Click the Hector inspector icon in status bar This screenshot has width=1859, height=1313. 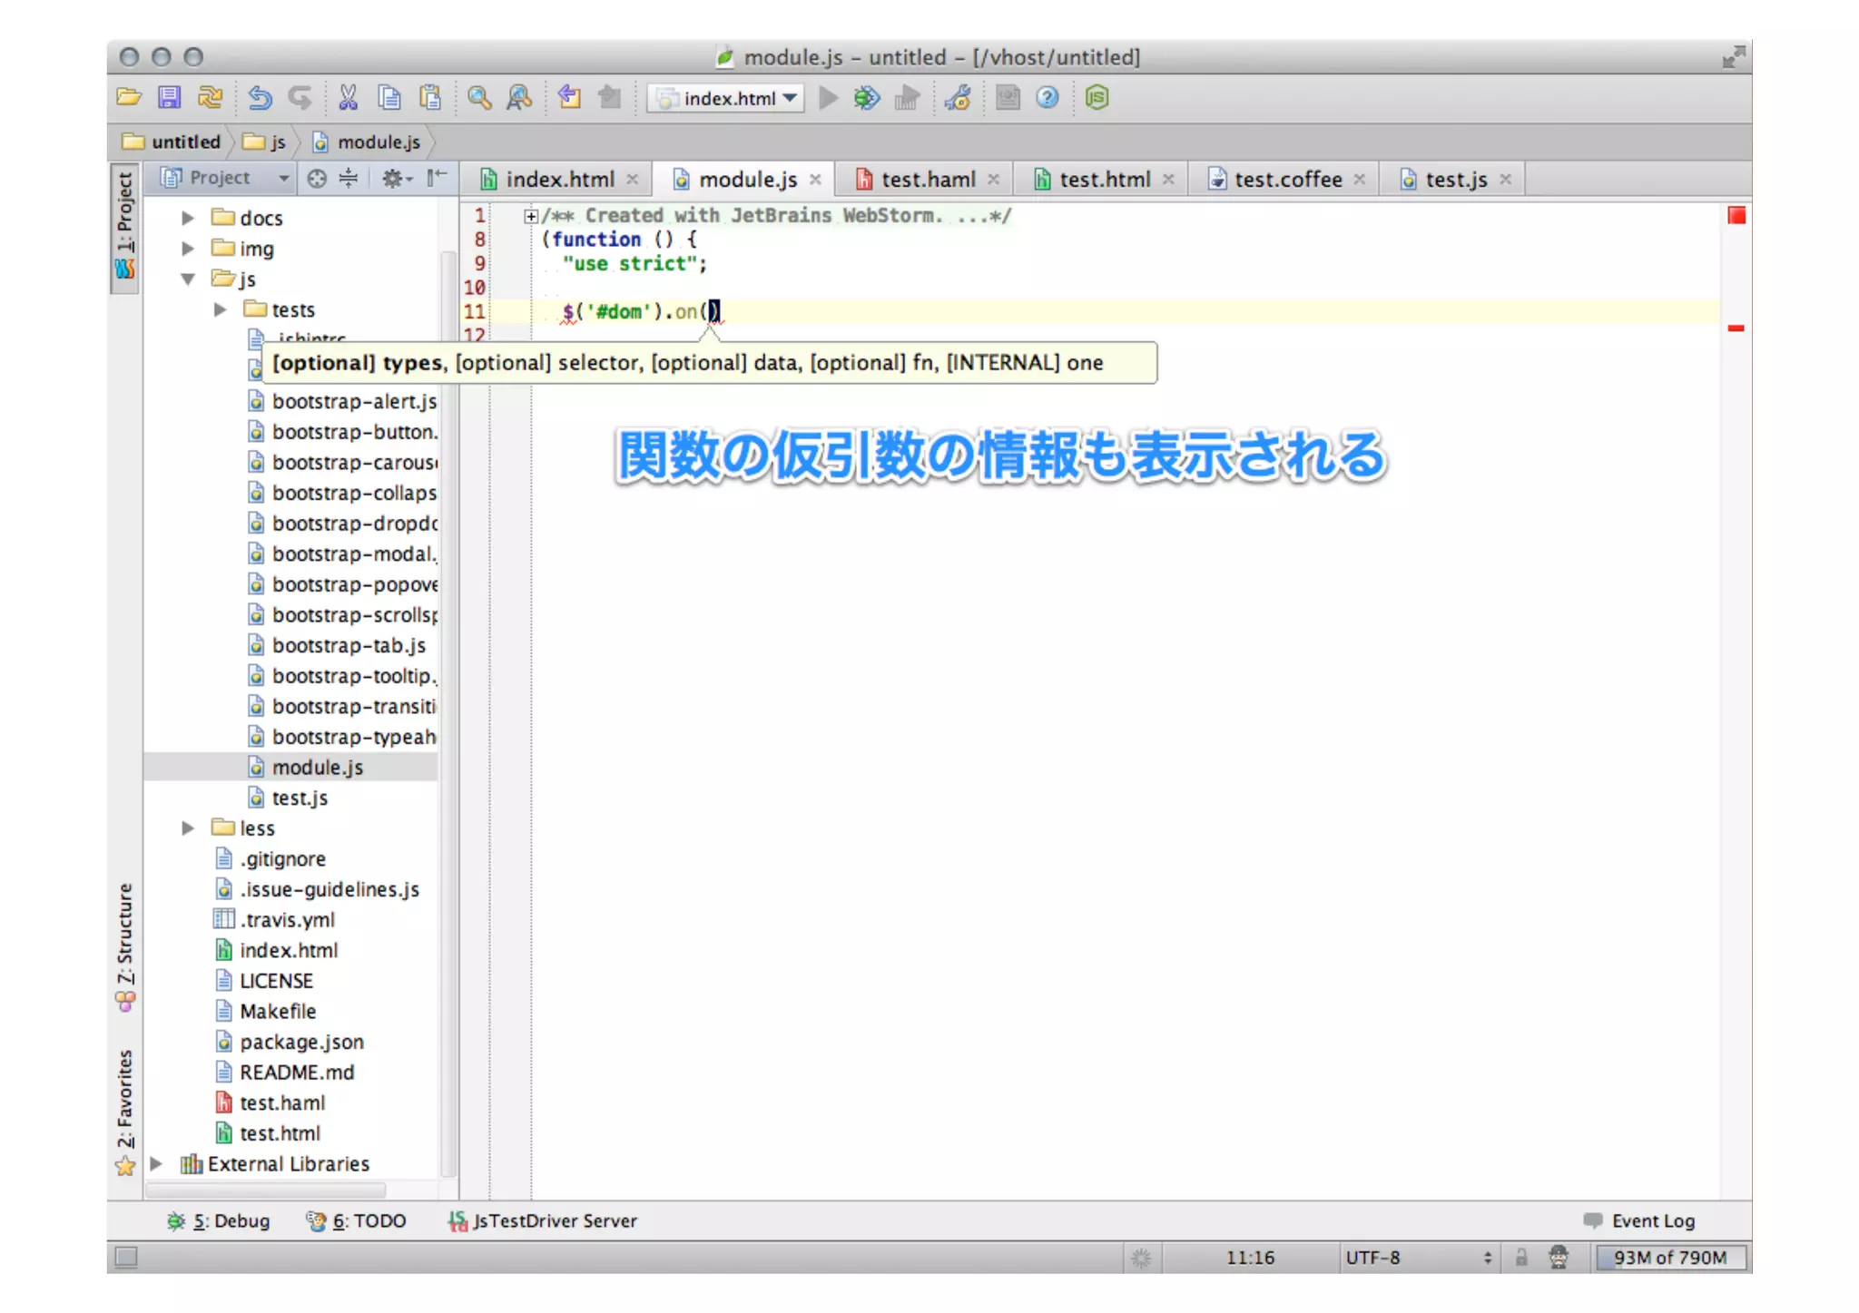click(x=1559, y=1257)
